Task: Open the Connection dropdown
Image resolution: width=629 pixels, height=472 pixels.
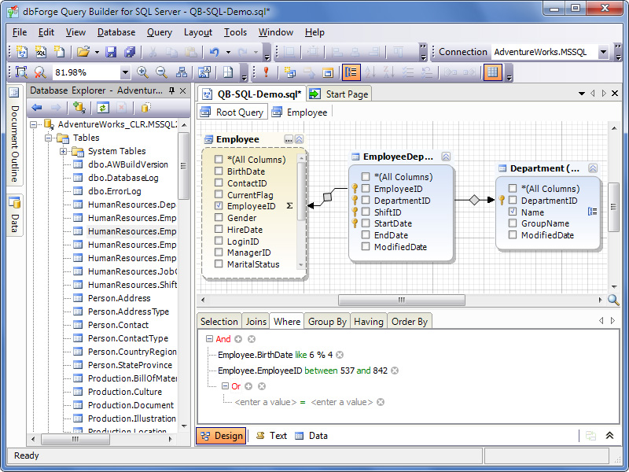Action: (603, 52)
